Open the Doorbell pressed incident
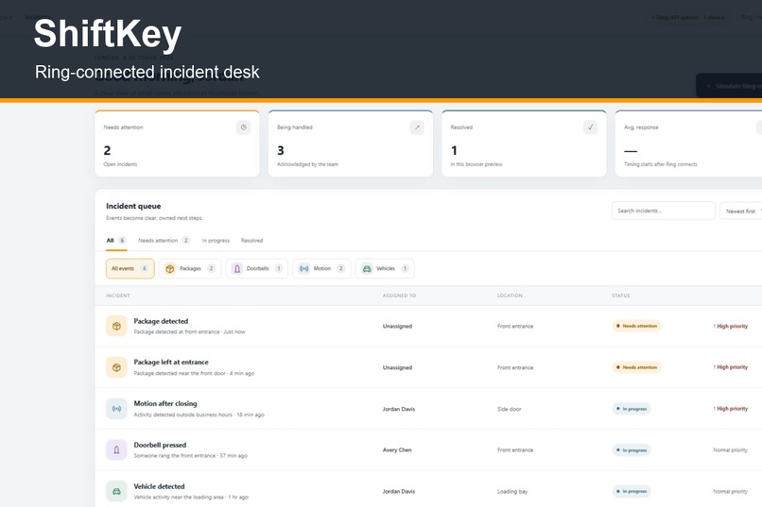This screenshot has height=507, width=762. click(428, 449)
